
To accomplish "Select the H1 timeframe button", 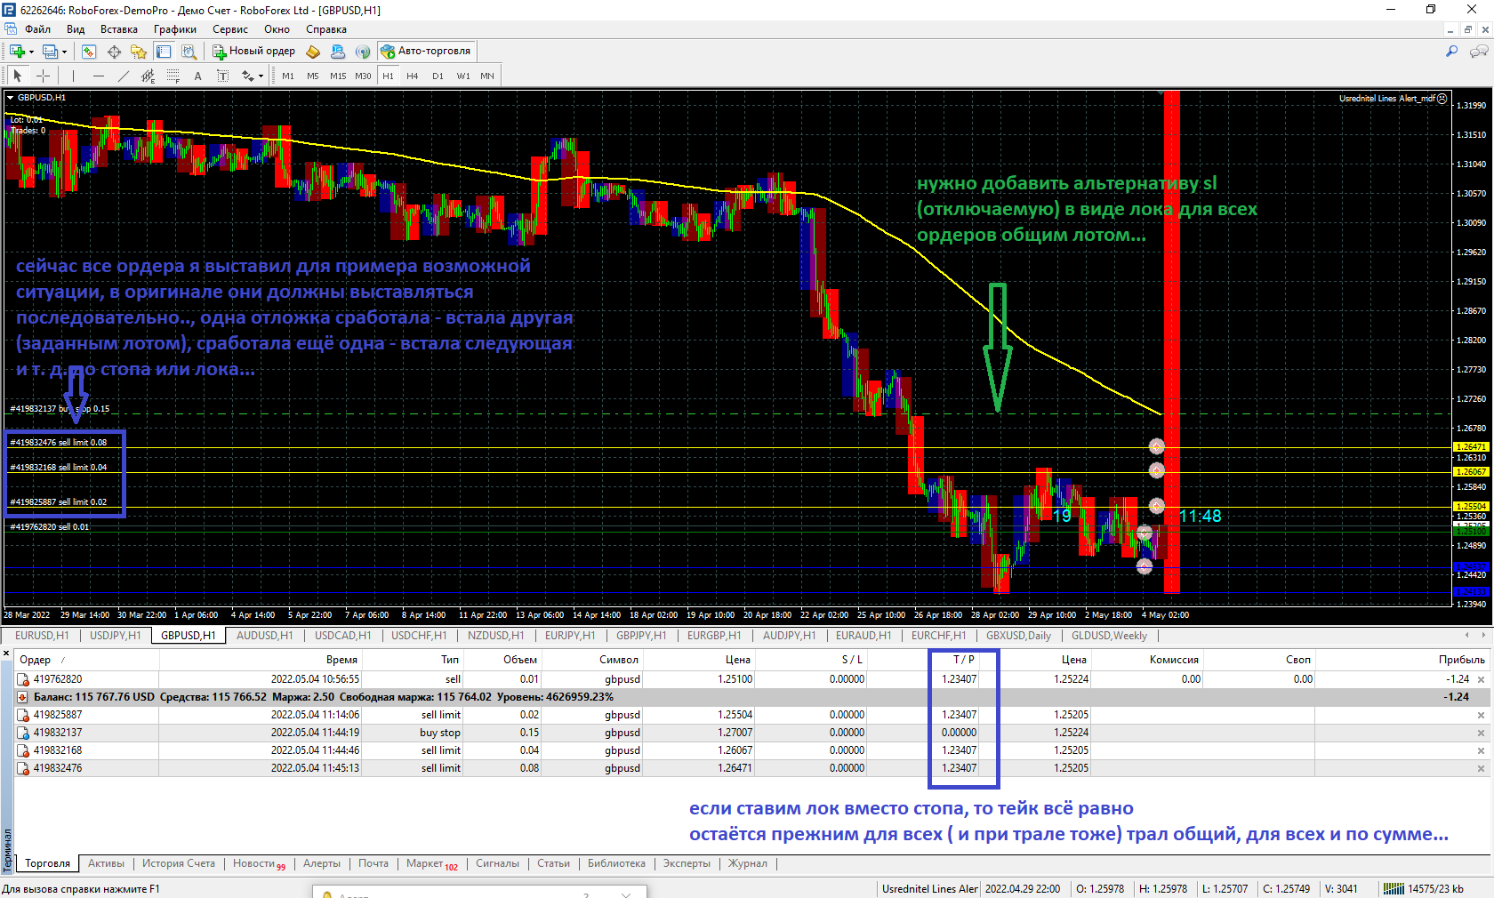I will pyautogui.click(x=388, y=76).
